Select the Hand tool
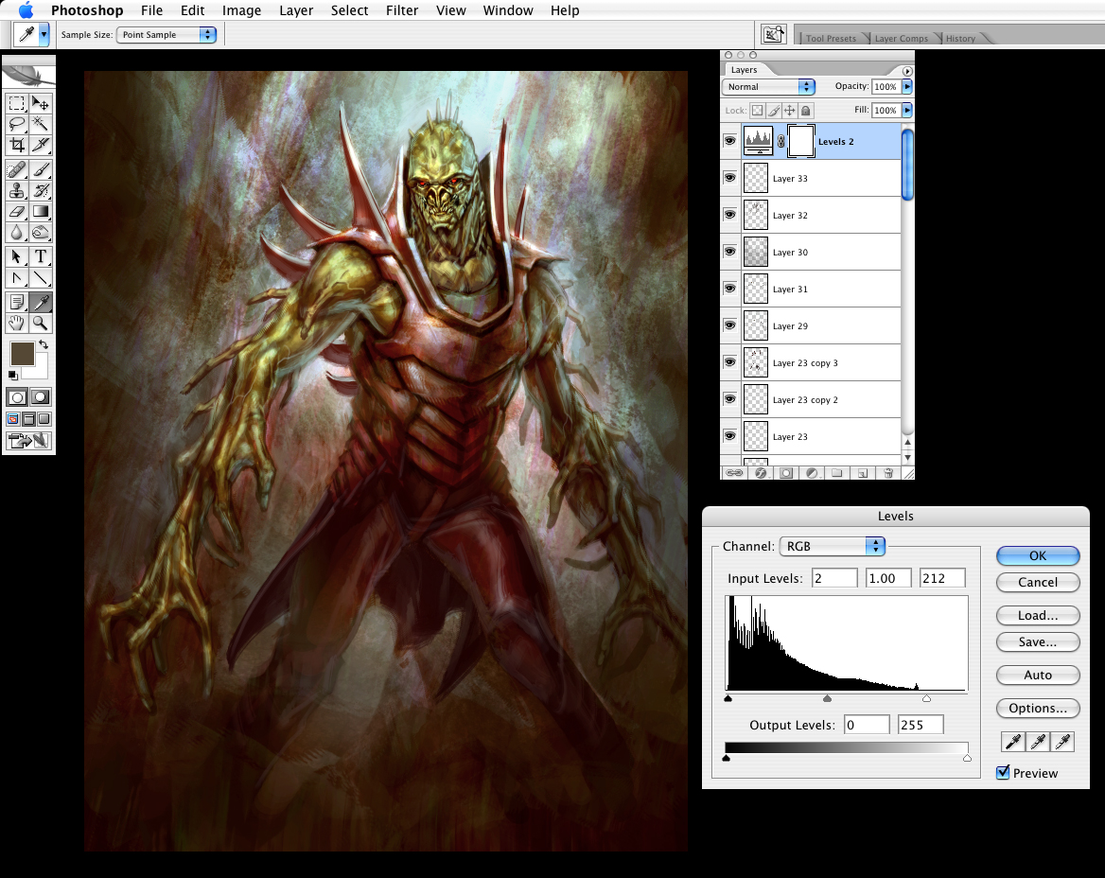 coord(17,324)
